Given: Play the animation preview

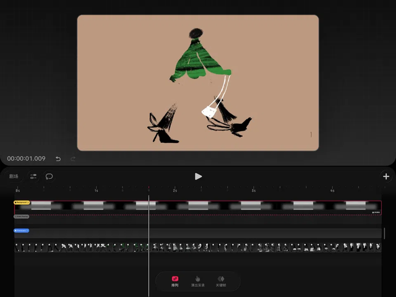Looking at the screenshot, I should 198,176.
